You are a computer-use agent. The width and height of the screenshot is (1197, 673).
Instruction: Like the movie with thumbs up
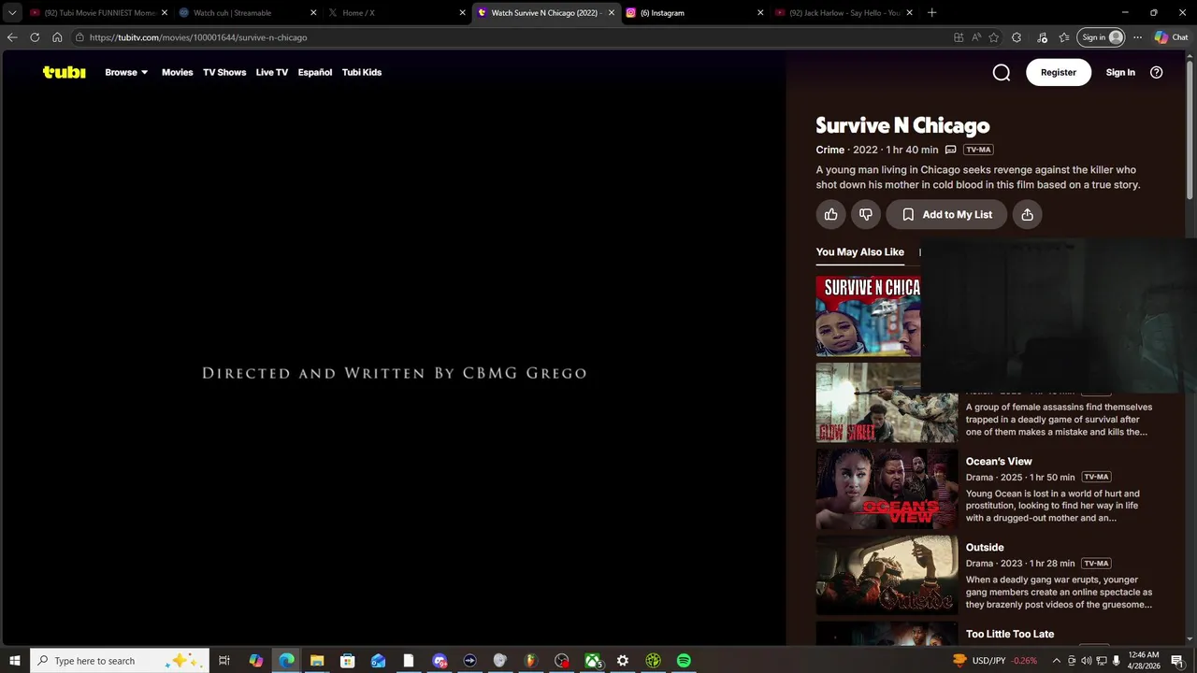[830, 214]
